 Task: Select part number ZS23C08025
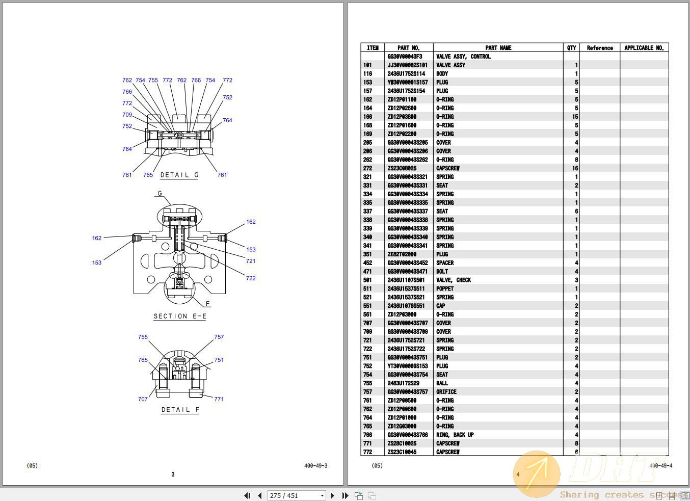(402, 168)
